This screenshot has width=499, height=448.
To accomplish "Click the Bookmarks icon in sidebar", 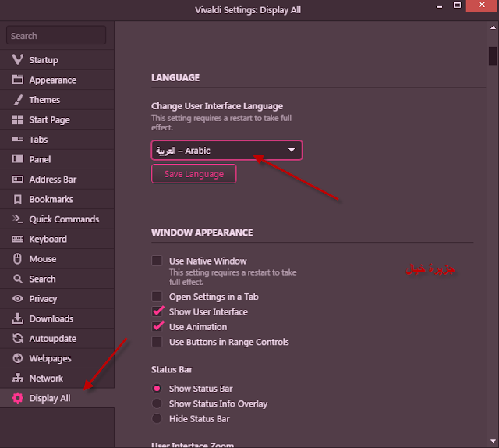I will click(18, 199).
